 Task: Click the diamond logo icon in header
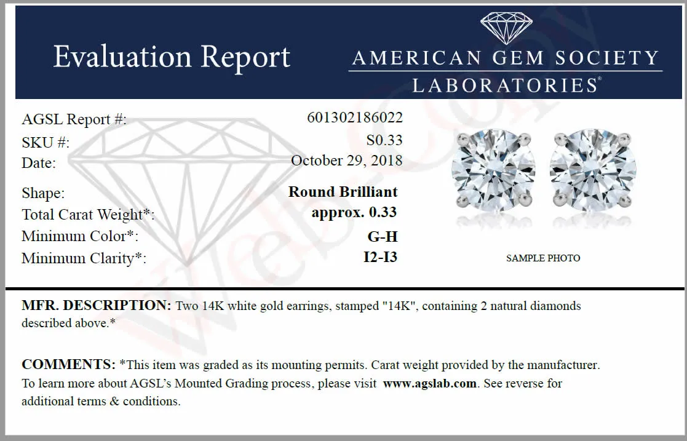pyautogui.click(x=506, y=28)
